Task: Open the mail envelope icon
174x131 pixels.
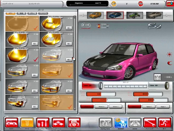Action: click(x=170, y=4)
